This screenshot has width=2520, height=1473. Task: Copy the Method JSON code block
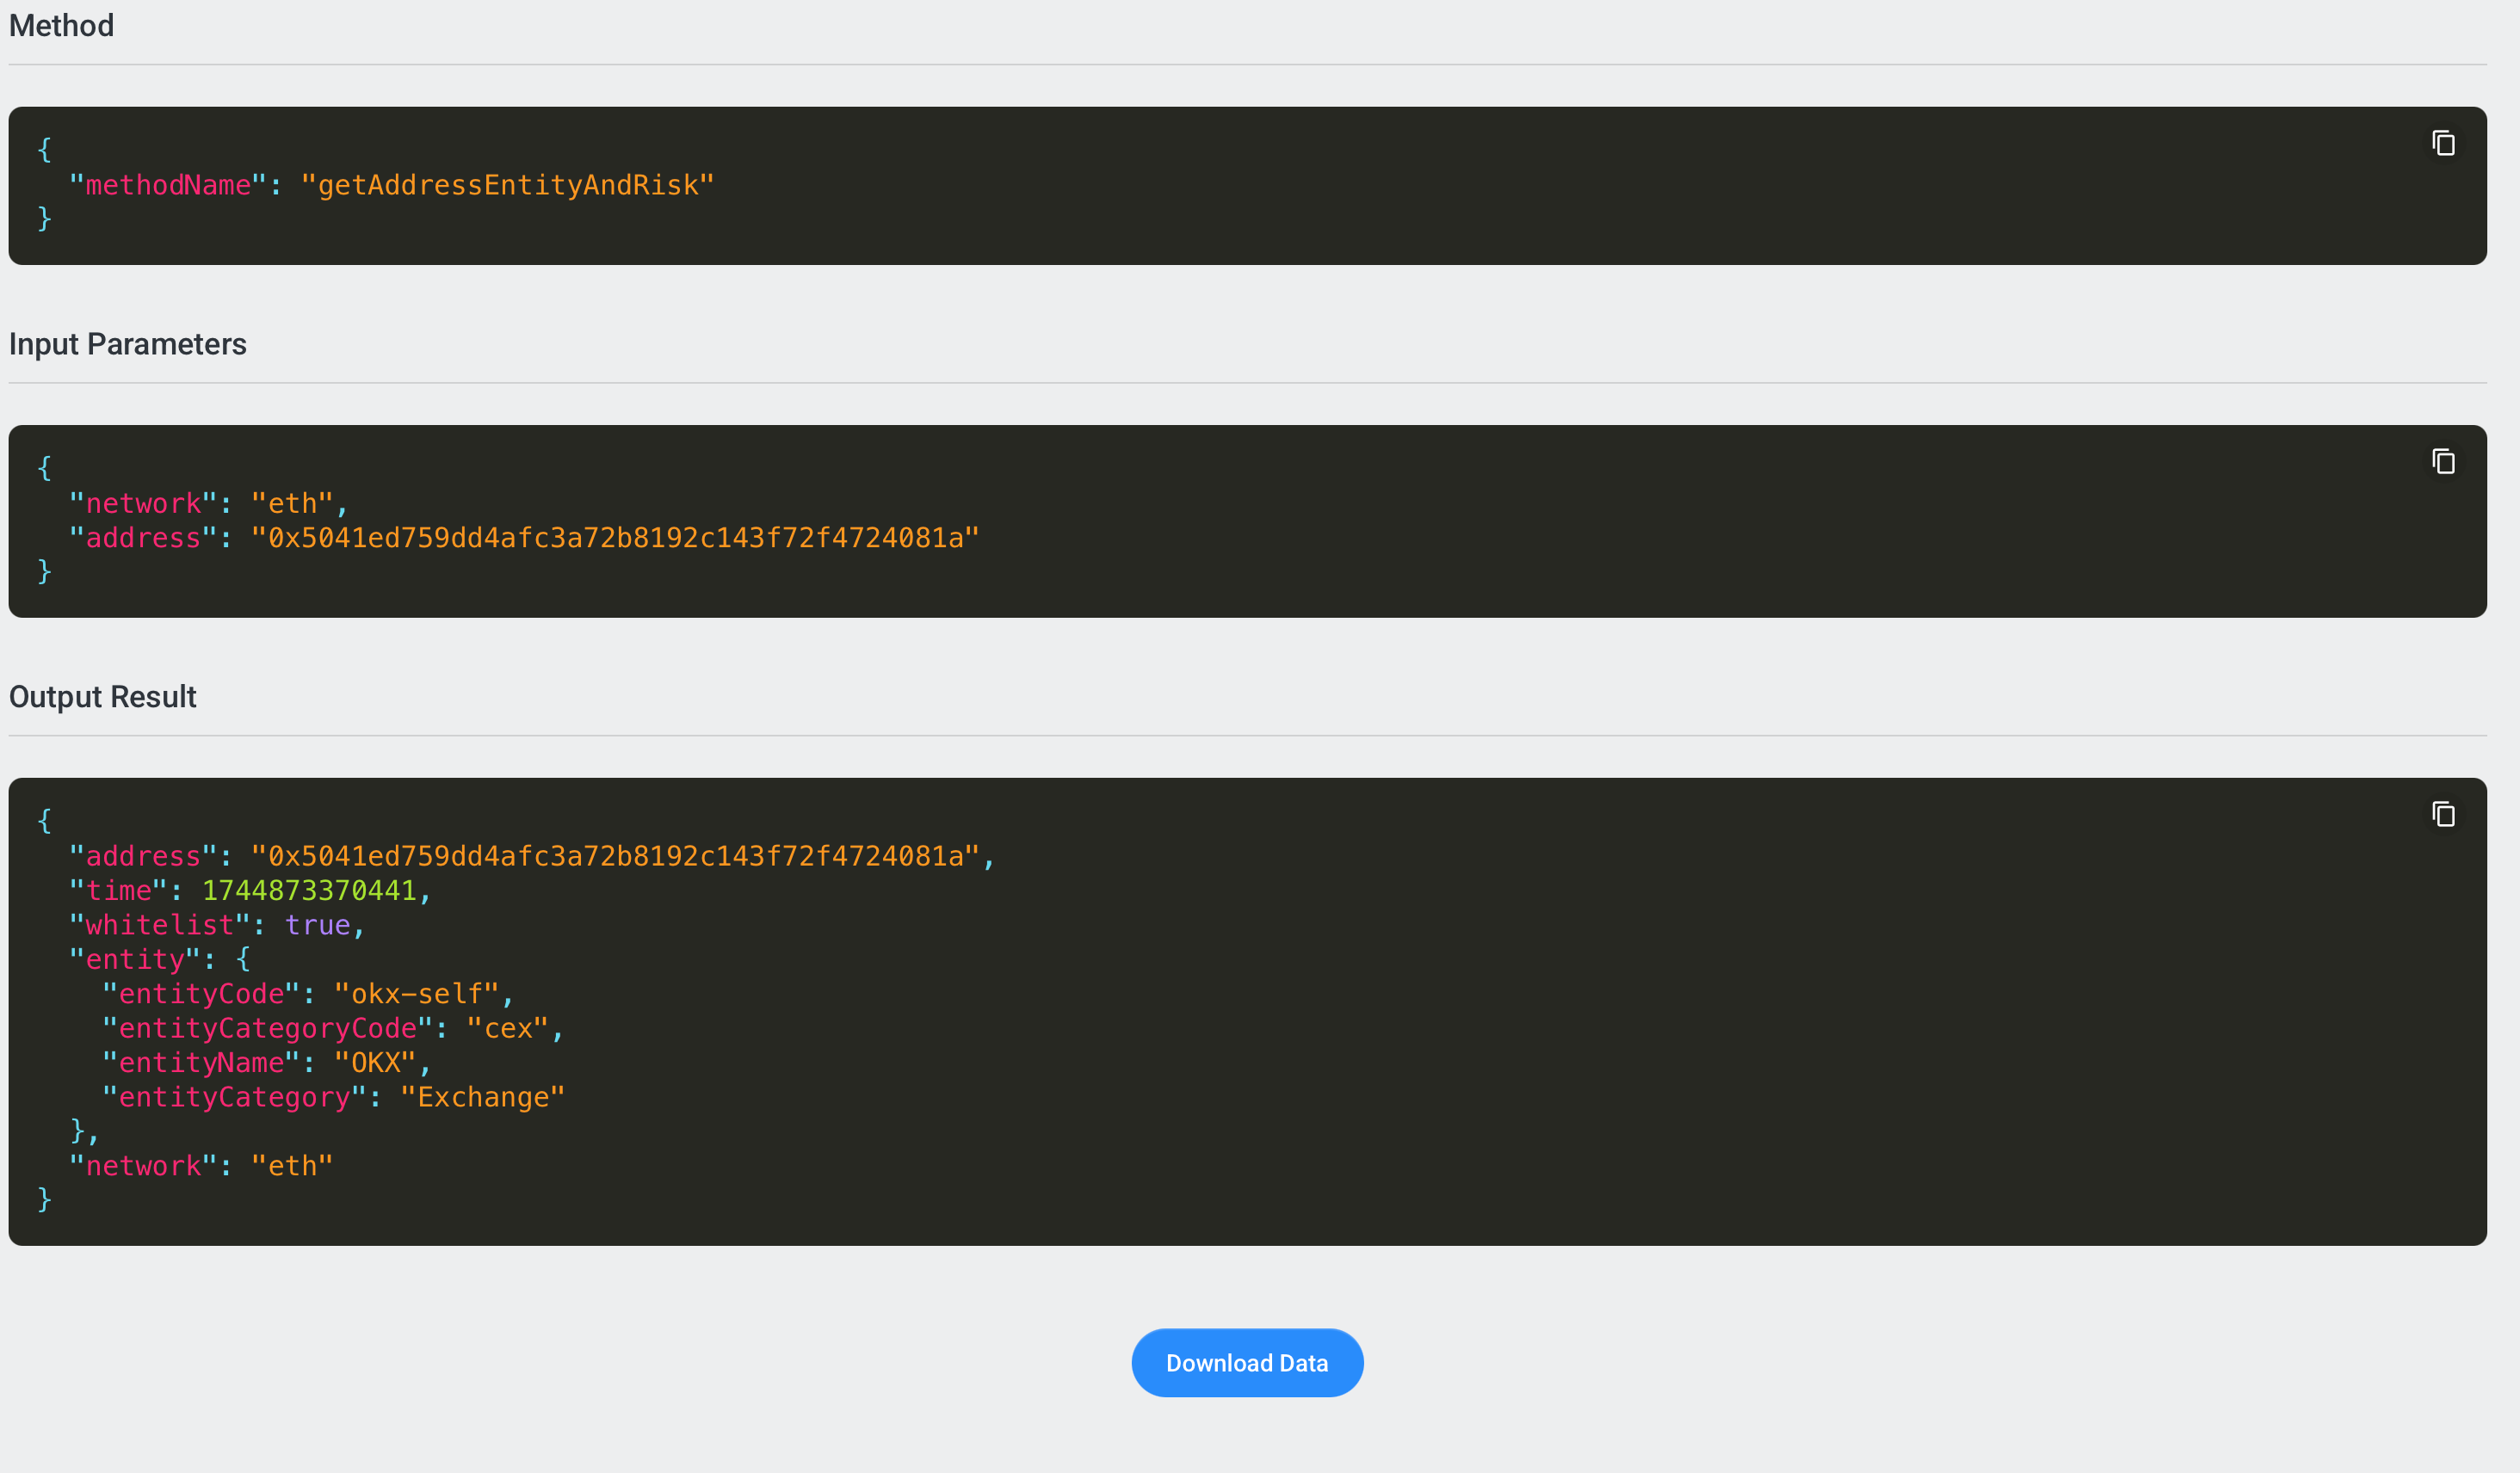click(2443, 144)
